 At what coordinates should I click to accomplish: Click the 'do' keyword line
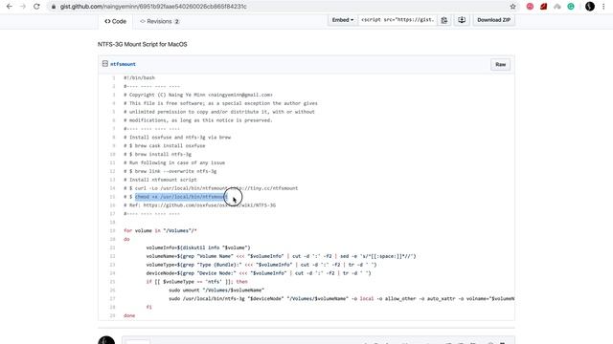pos(126,239)
